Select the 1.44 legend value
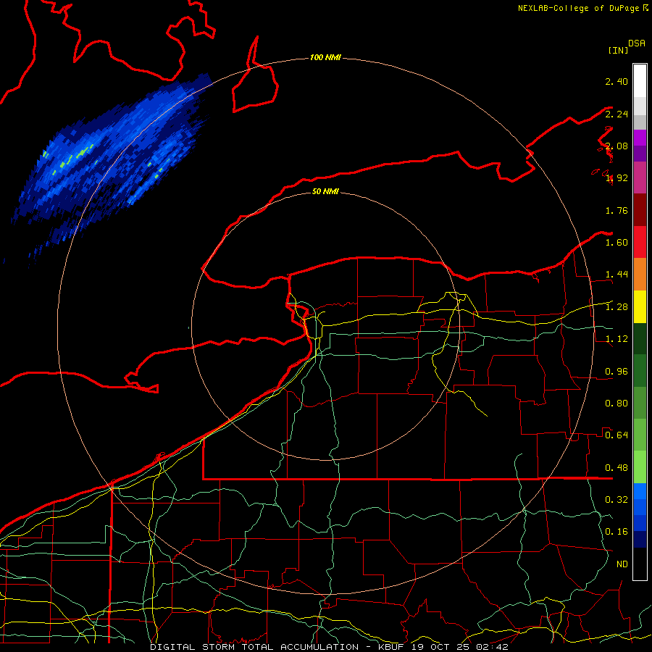Viewport: 652px width, 652px height. 617,275
